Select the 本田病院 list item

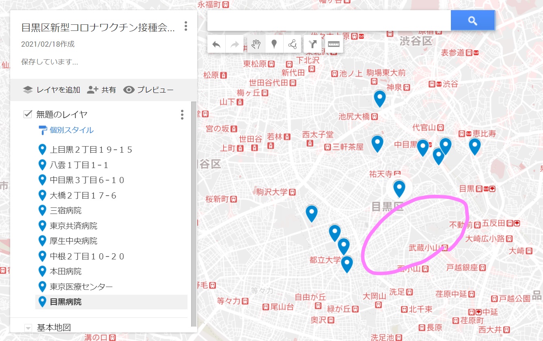[111, 272]
